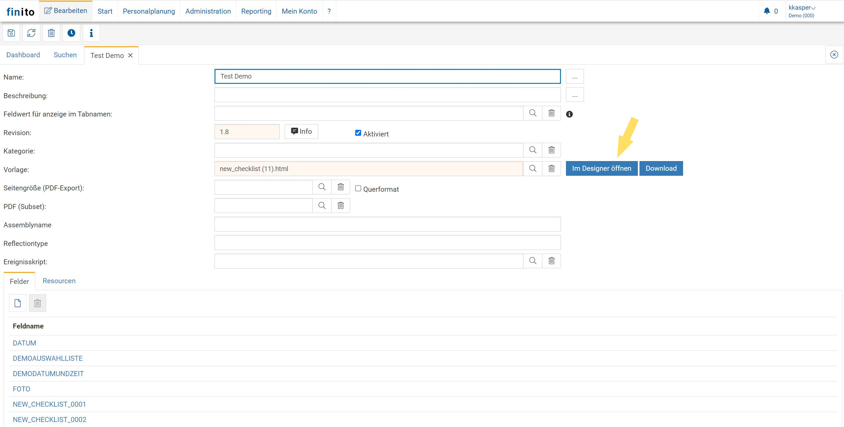This screenshot has height=427, width=844.
Task: Enable the Querformat checkbox
Action: point(358,188)
